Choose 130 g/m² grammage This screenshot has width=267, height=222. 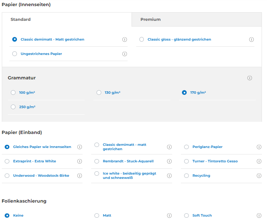pyautogui.click(x=99, y=93)
